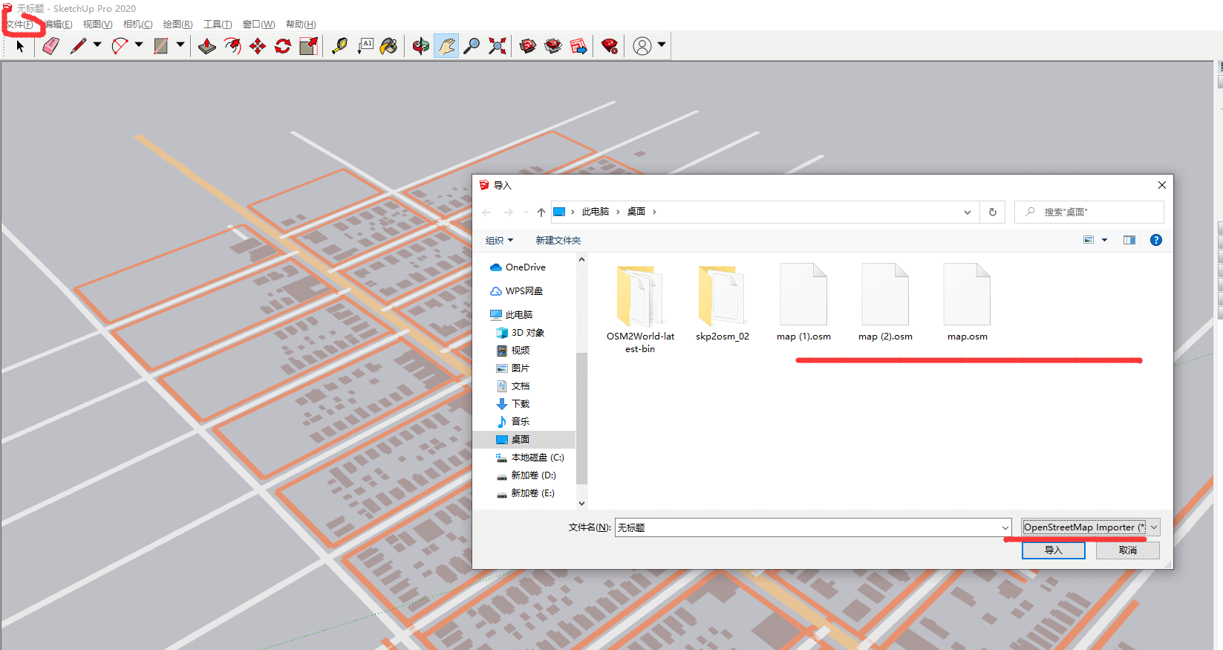Open the 3D Warehouse icon
Image resolution: width=1223 pixels, height=650 pixels.
click(x=528, y=46)
